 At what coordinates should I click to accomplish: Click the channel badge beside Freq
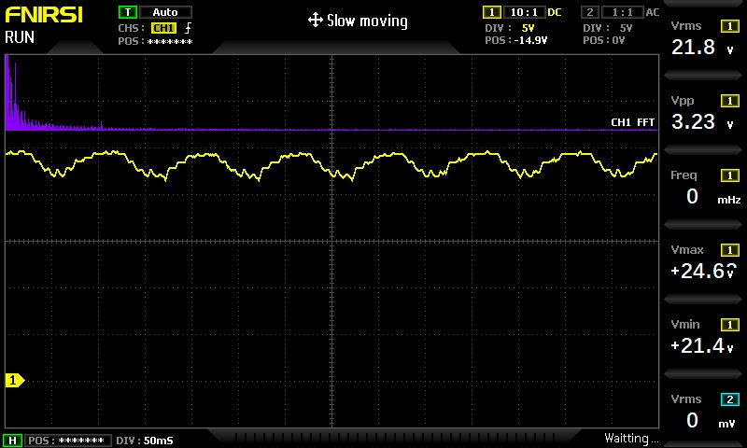pyautogui.click(x=730, y=175)
